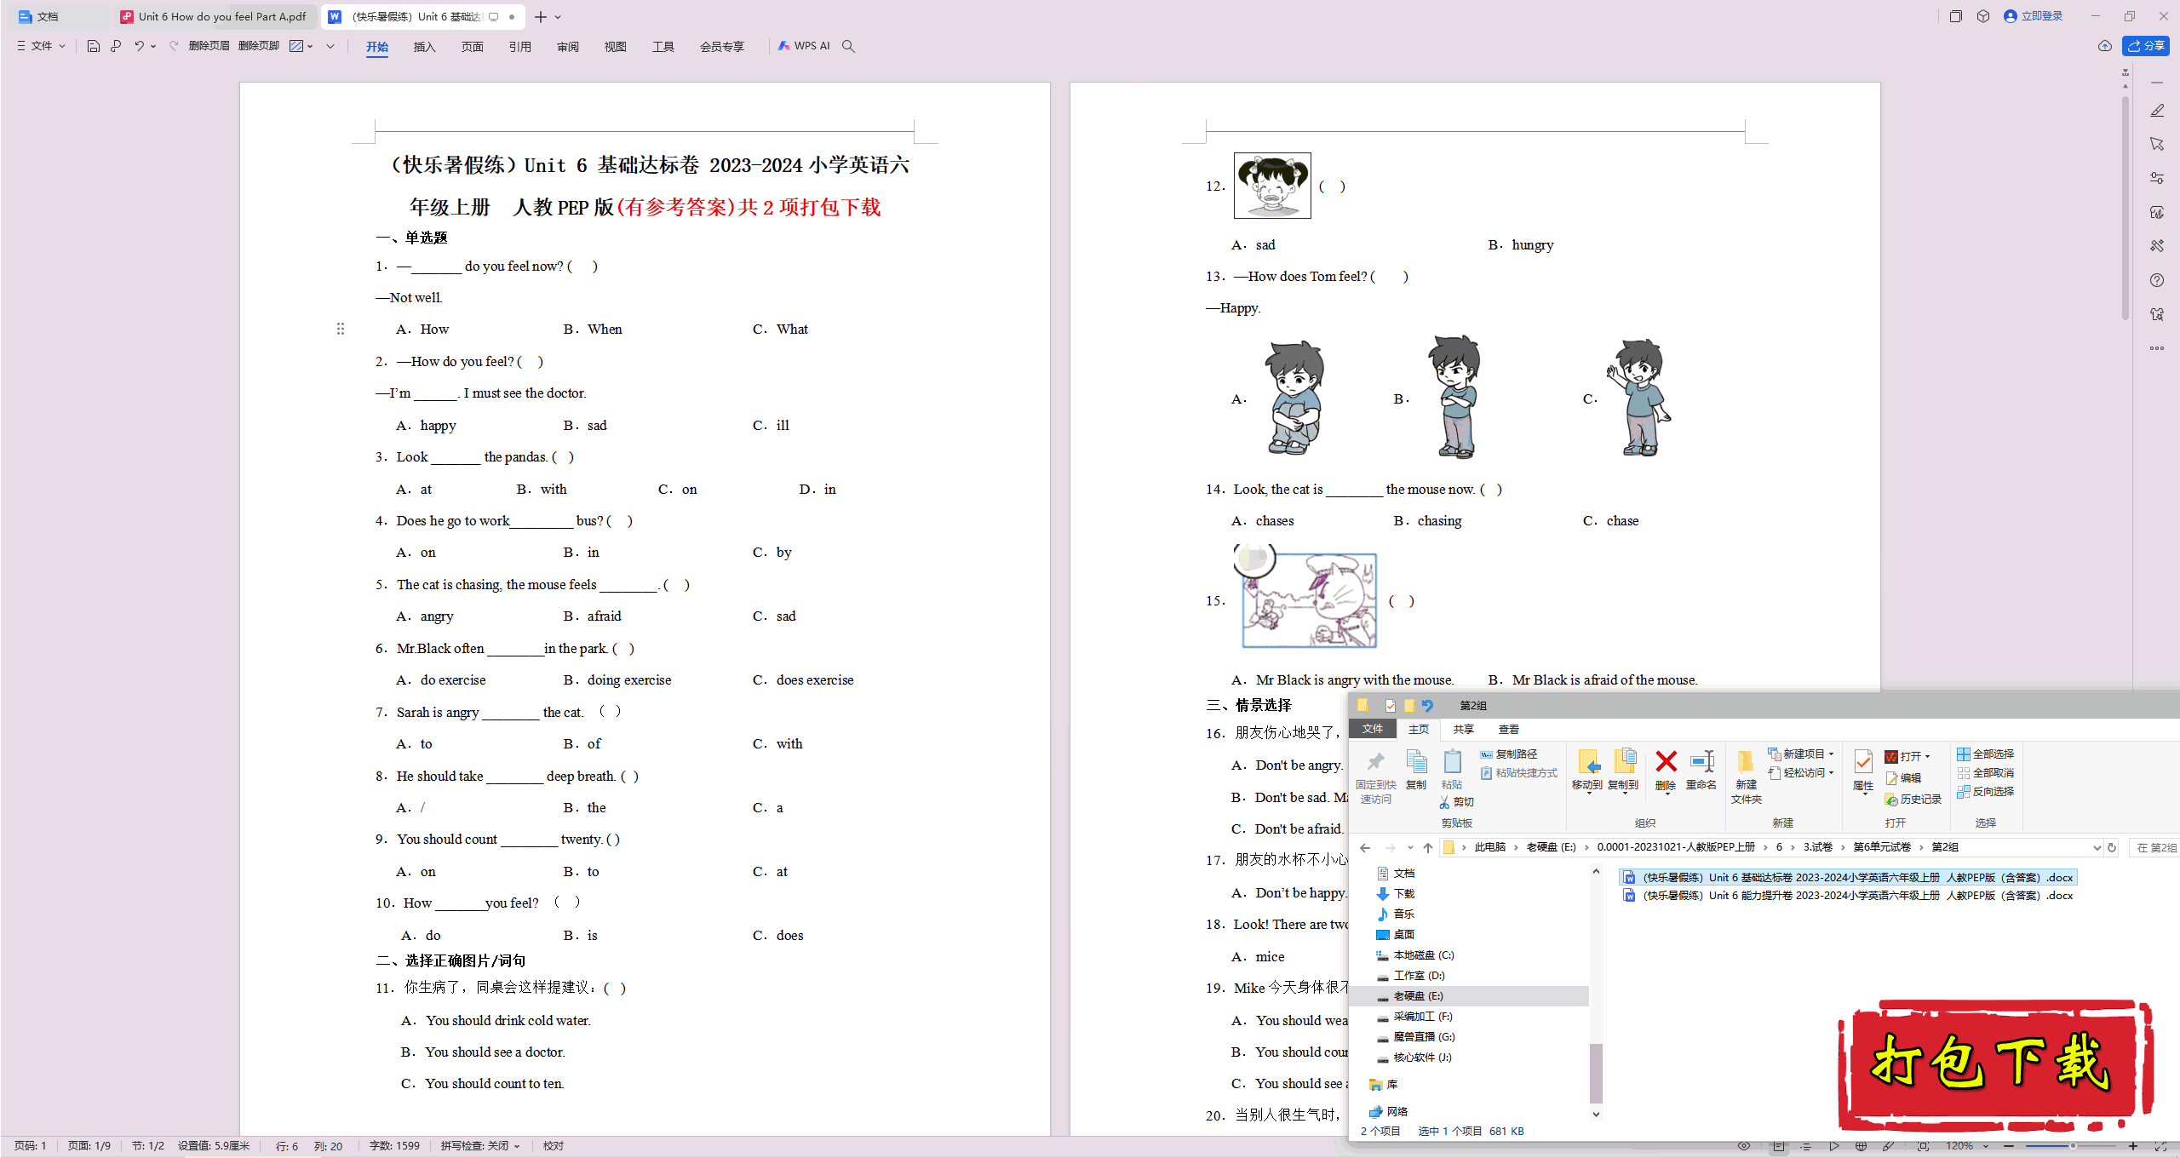Click the print preview icon in WPS toolbar
The height and width of the screenshot is (1158, 2180).
coord(116,46)
